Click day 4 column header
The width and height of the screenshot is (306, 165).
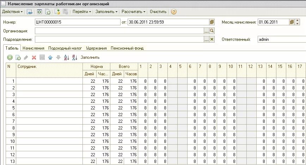pos(172,70)
